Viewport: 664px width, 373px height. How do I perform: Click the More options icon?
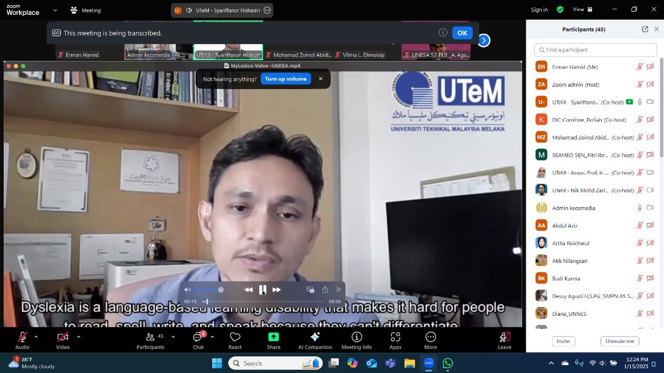430,337
